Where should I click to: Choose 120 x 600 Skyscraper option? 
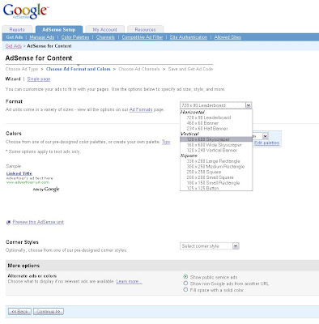216,139
